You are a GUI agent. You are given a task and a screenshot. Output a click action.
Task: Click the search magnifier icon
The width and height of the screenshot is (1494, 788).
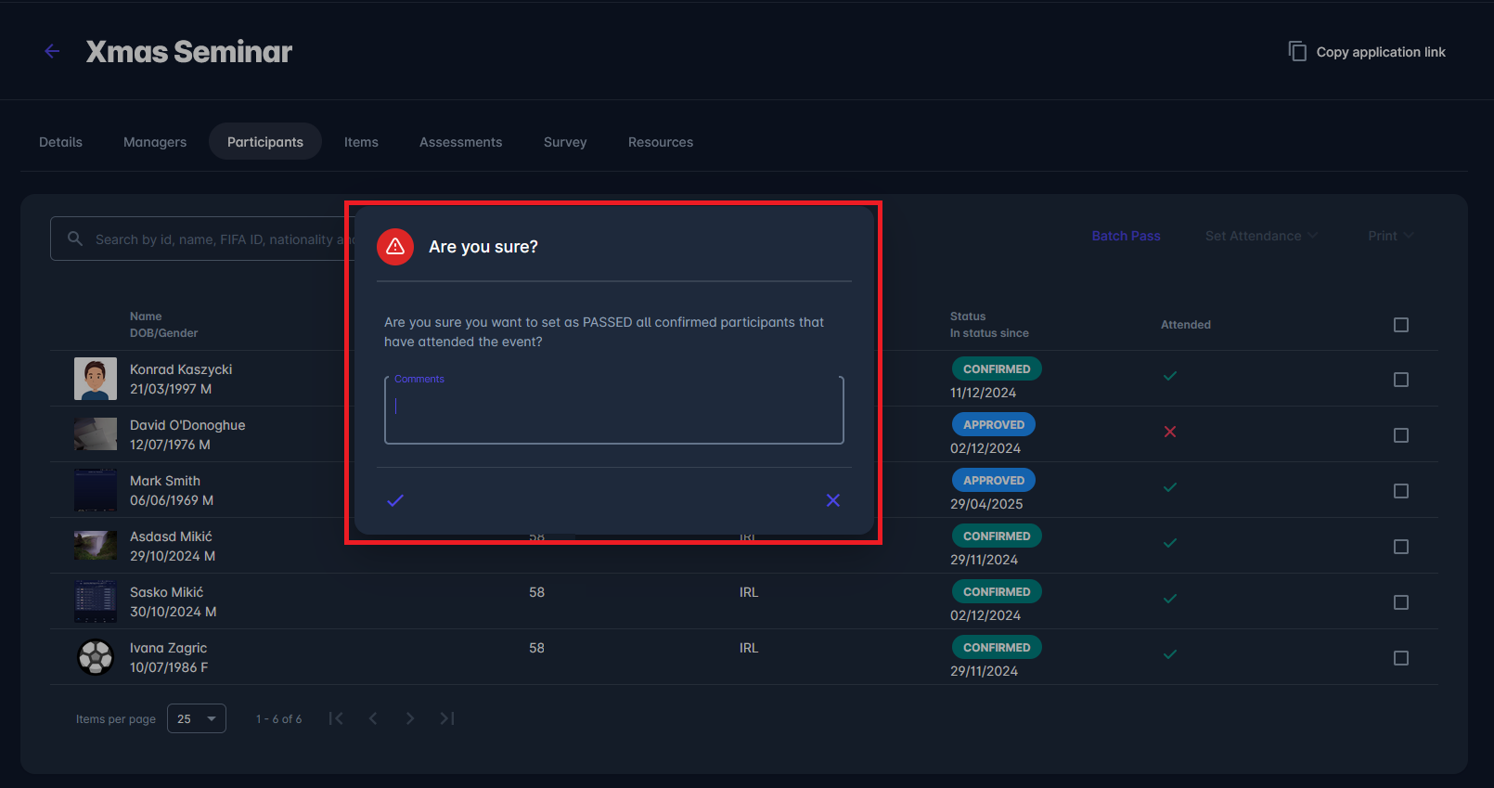coord(75,239)
